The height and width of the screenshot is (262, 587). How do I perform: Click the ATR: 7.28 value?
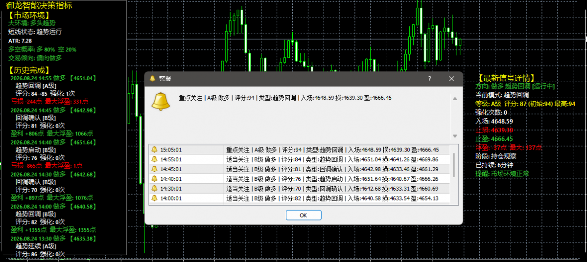pos(20,41)
